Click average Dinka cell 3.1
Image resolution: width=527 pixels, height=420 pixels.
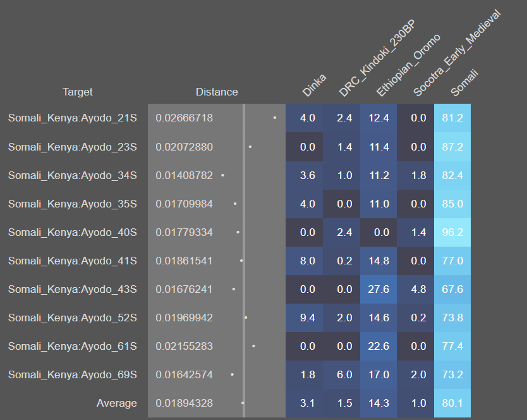click(305, 403)
